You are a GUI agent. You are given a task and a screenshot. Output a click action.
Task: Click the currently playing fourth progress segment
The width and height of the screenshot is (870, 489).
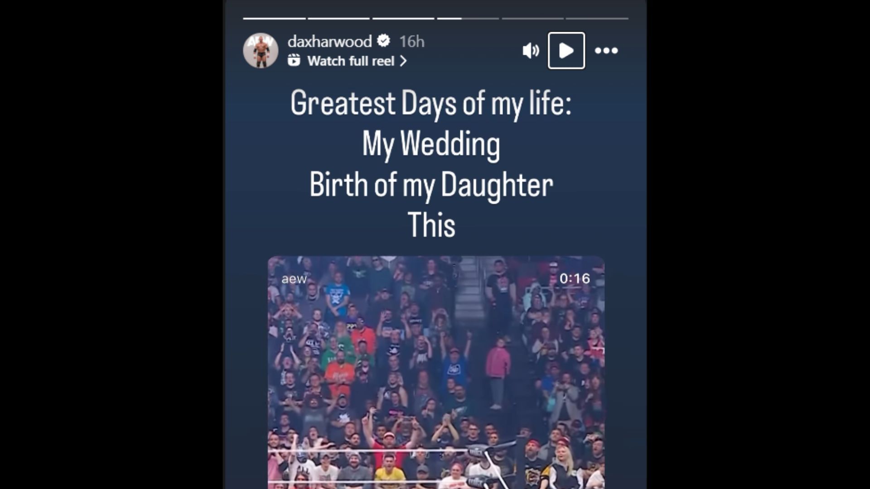pyautogui.click(x=468, y=19)
